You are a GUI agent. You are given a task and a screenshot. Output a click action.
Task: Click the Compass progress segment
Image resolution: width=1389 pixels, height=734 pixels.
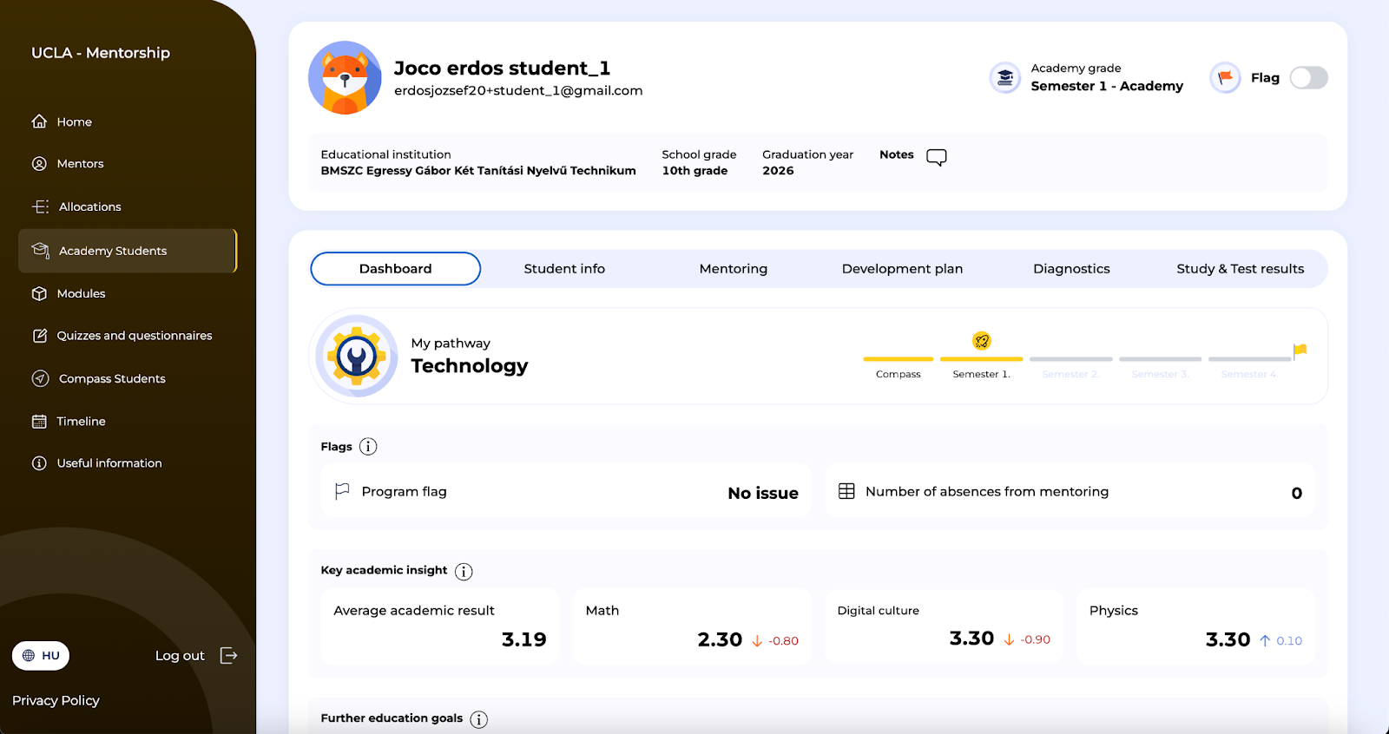[x=898, y=359]
